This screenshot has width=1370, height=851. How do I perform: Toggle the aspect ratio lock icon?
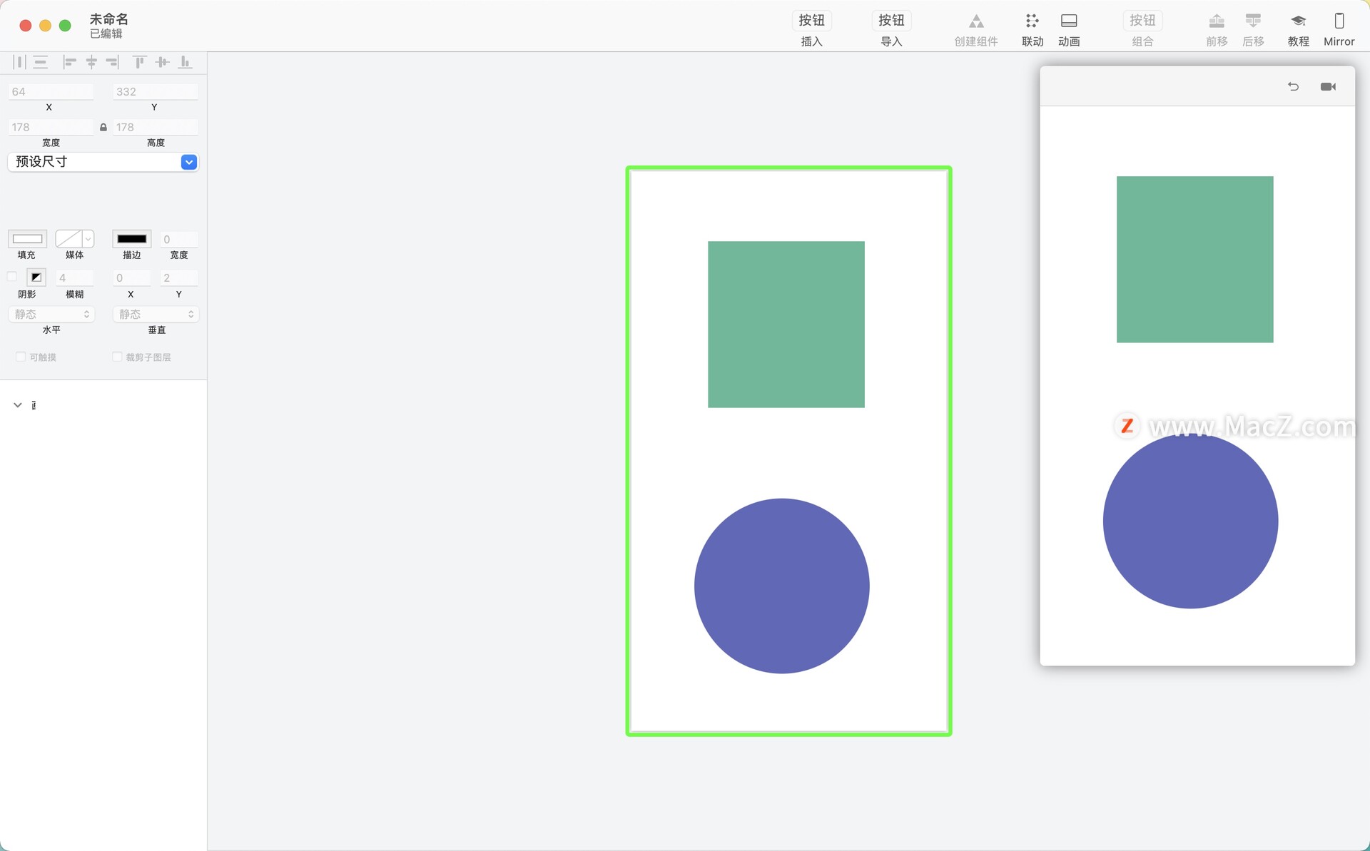(x=103, y=127)
